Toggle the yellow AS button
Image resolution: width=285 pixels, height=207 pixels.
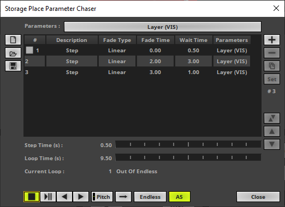pyautogui.click(x=180, y=197)
